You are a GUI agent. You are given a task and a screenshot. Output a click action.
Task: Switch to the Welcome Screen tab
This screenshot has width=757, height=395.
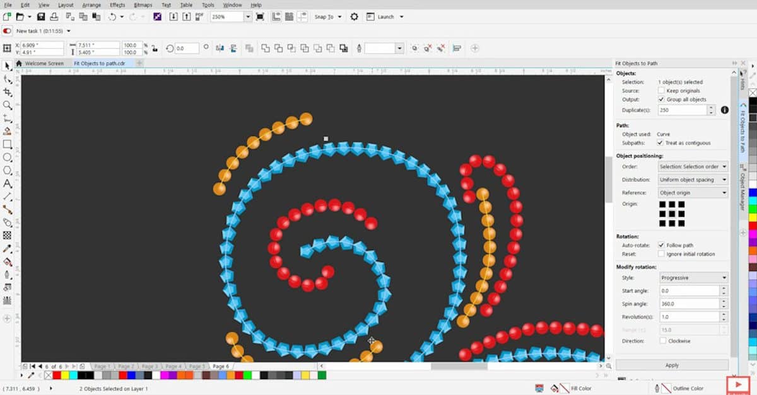coord(44,64)
